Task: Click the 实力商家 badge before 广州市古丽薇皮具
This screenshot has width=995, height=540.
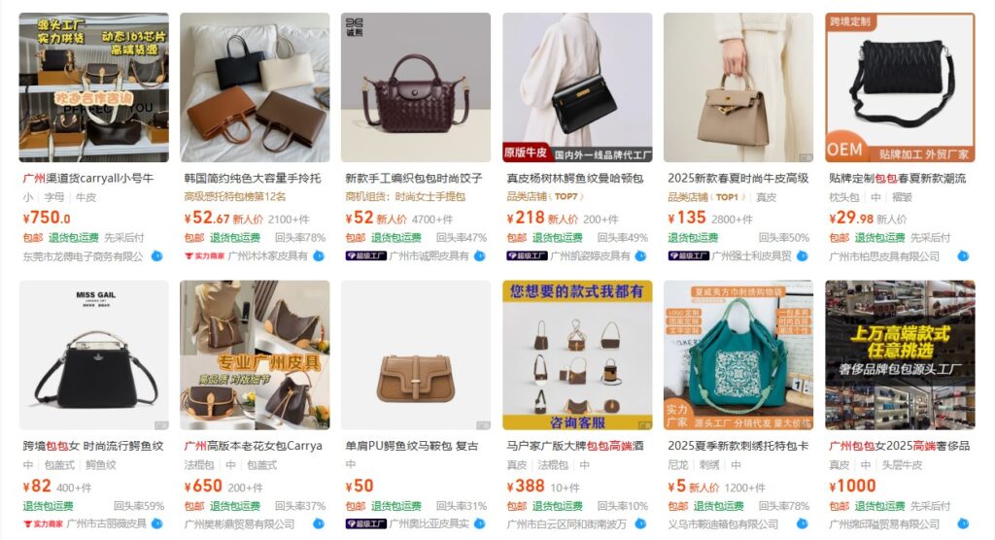Action: point(43,524)
